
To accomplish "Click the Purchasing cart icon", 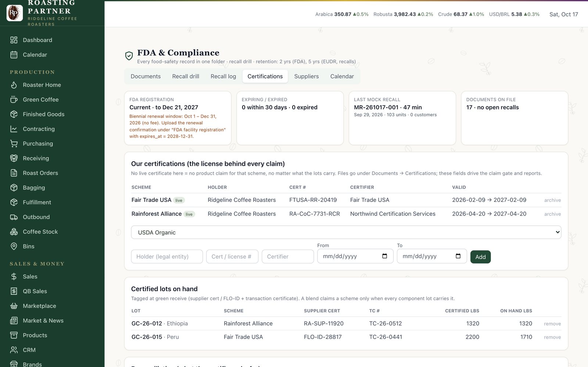I will click(x=14, y=143).
